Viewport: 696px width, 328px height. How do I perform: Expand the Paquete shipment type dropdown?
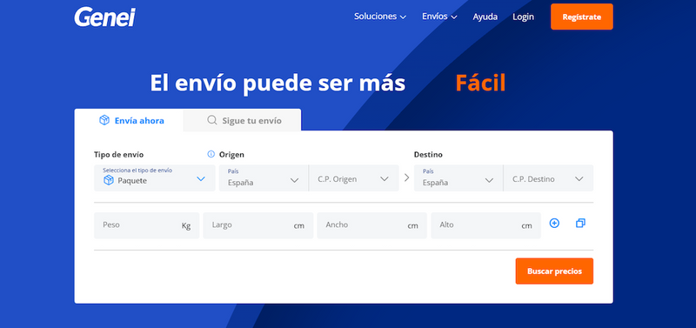(155, 178)
